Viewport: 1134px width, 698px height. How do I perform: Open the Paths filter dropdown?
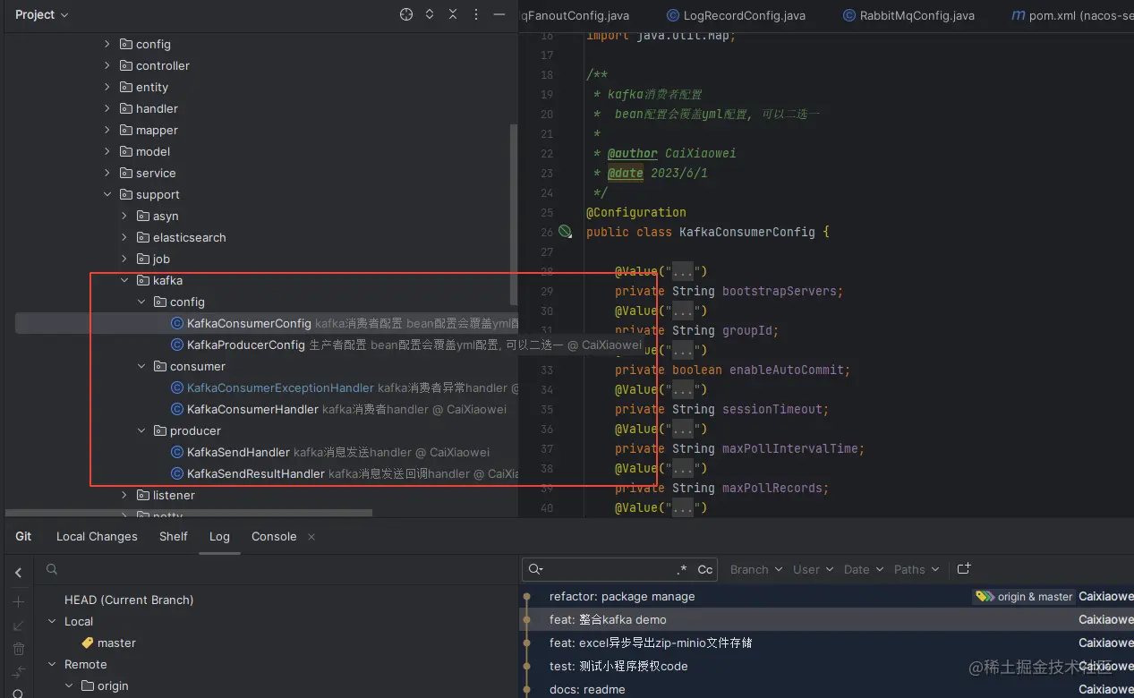917,569
